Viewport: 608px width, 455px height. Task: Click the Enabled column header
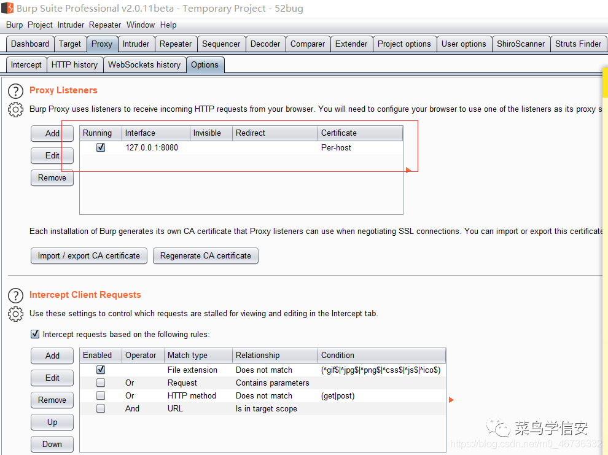[101, 355]
